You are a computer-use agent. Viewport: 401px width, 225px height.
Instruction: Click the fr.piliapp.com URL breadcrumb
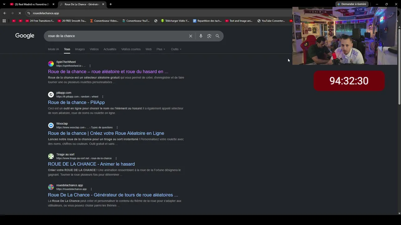(x=77, y=97)
